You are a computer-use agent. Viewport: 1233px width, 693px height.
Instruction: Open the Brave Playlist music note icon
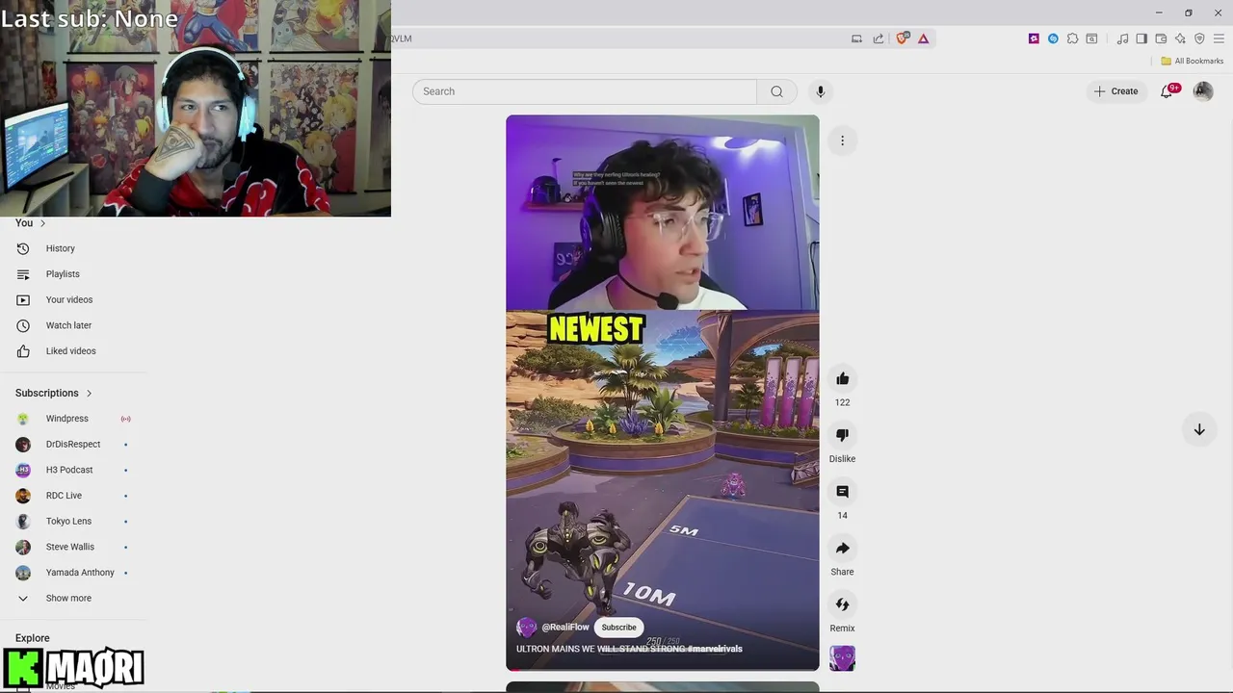(1122, 38)
